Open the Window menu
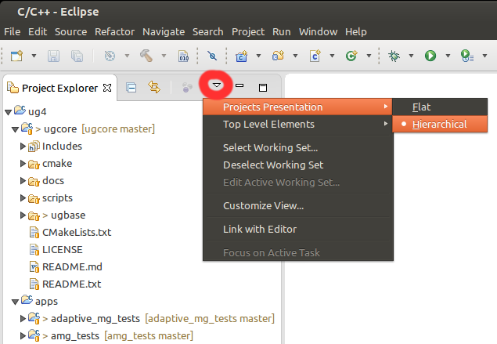The image size is (497, 344). click(x=318, y=31)
